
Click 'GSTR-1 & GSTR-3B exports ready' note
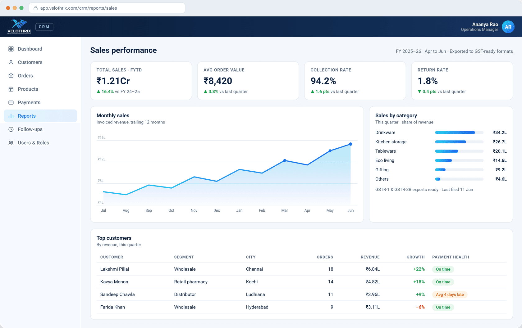click(x=407, y=190)
